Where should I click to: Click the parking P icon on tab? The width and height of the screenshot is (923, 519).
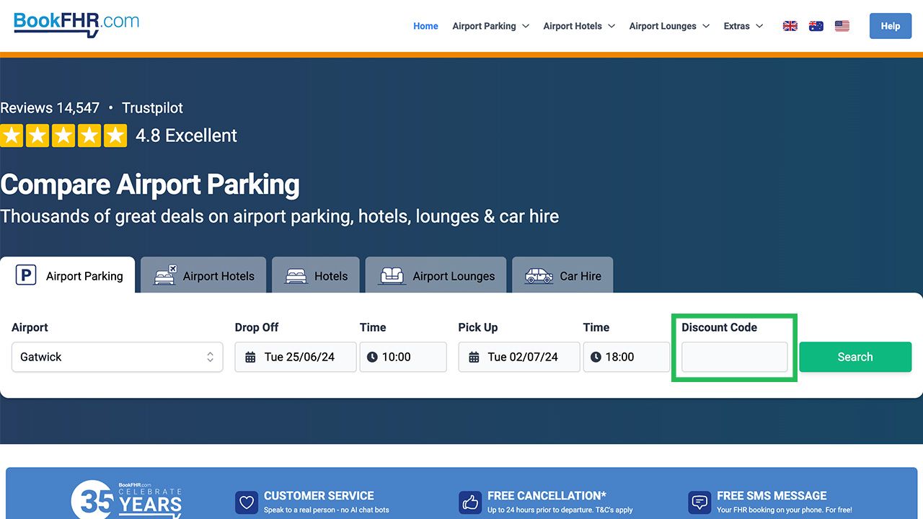click(x=26, y=275)
